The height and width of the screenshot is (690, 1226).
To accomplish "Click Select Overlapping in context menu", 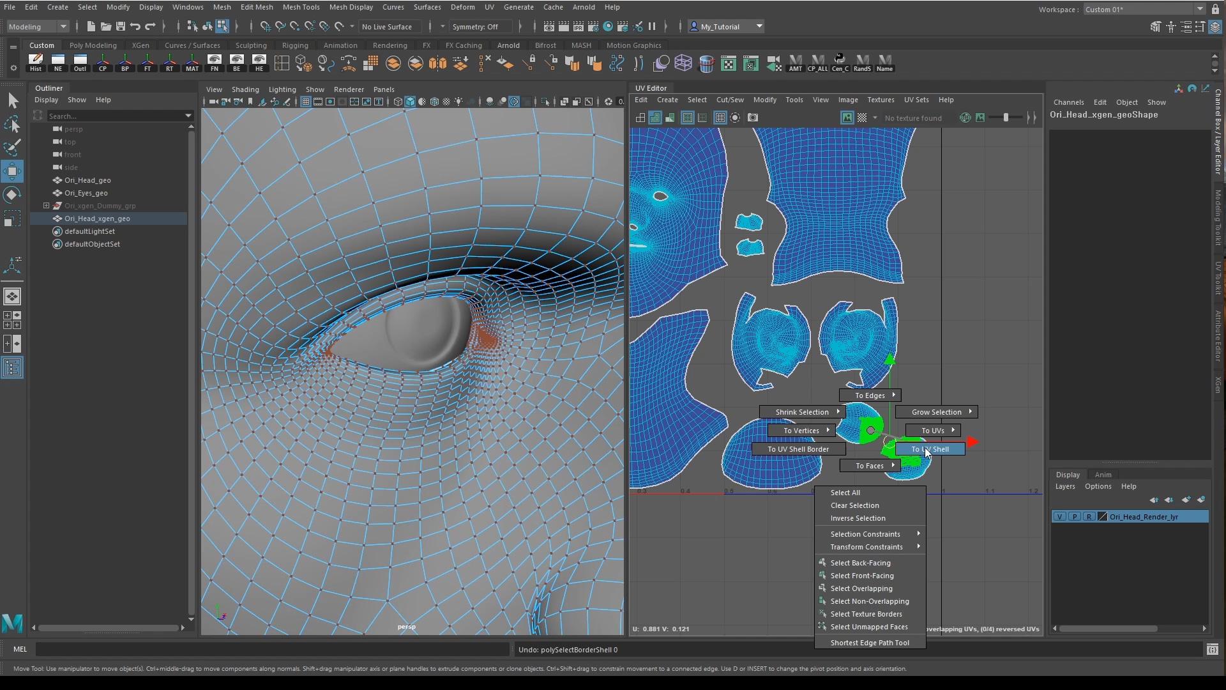I will pos(861,588).
